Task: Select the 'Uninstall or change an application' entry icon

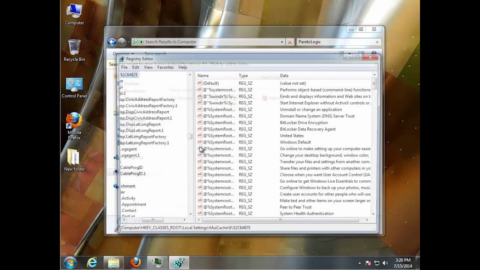Action: click(x=199, y=109)
